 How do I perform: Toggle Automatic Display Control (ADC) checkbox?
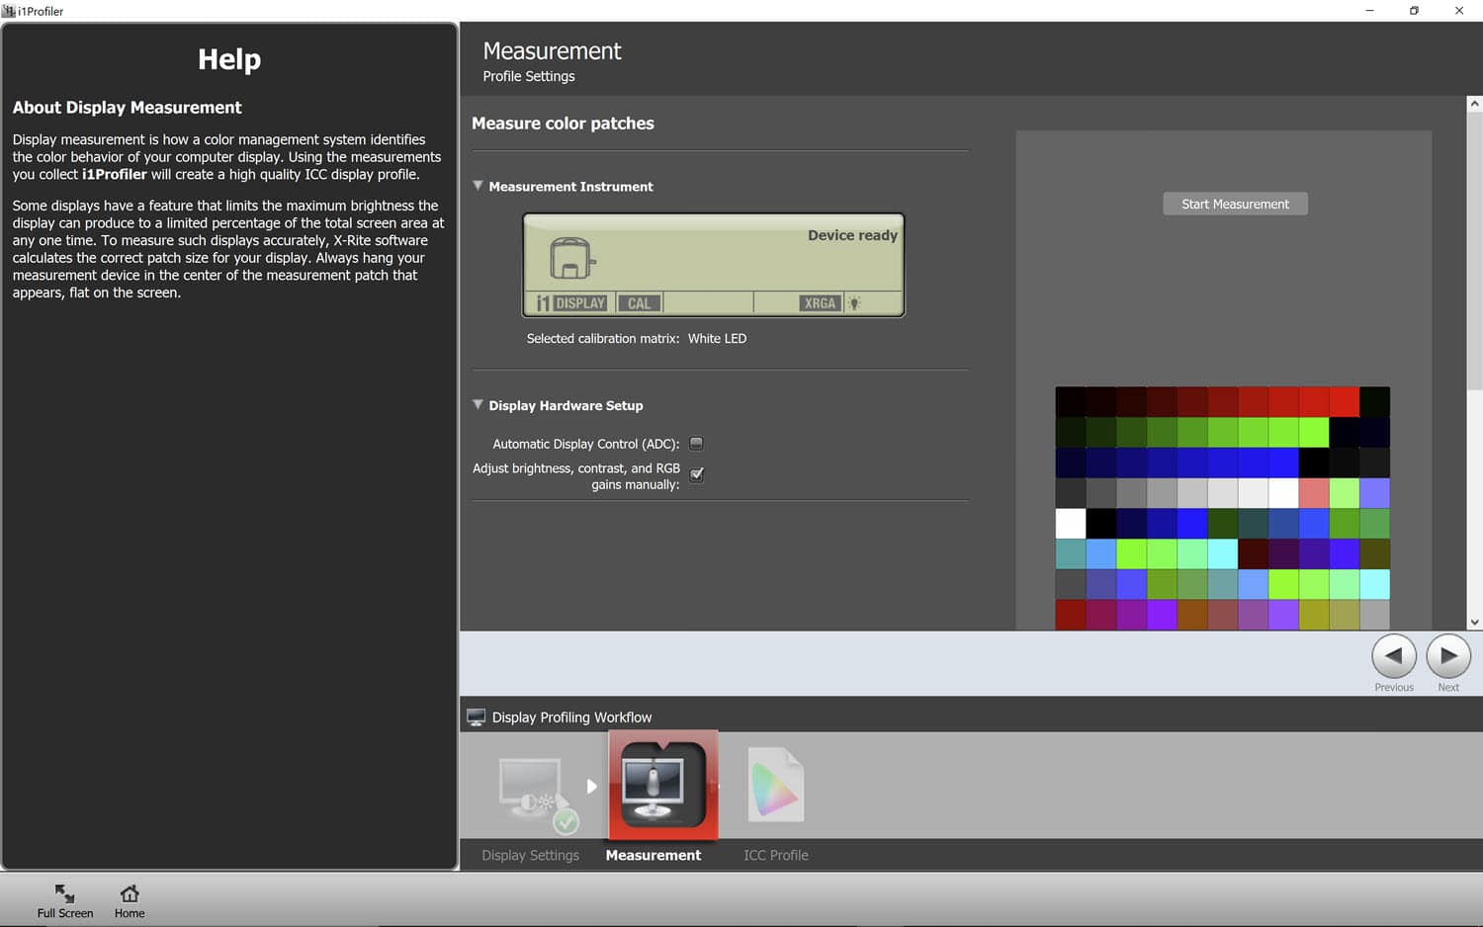[x=696, y=444]
